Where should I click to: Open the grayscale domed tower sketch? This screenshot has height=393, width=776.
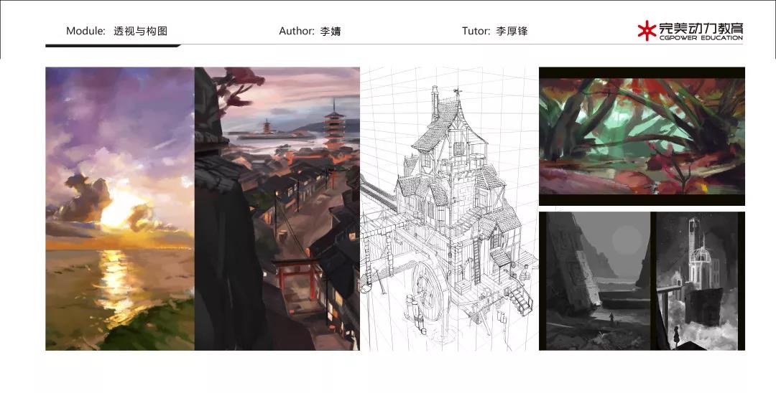coord(696,280)
